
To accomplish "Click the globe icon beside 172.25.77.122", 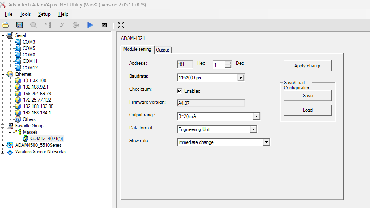I will tap(18, 100).
